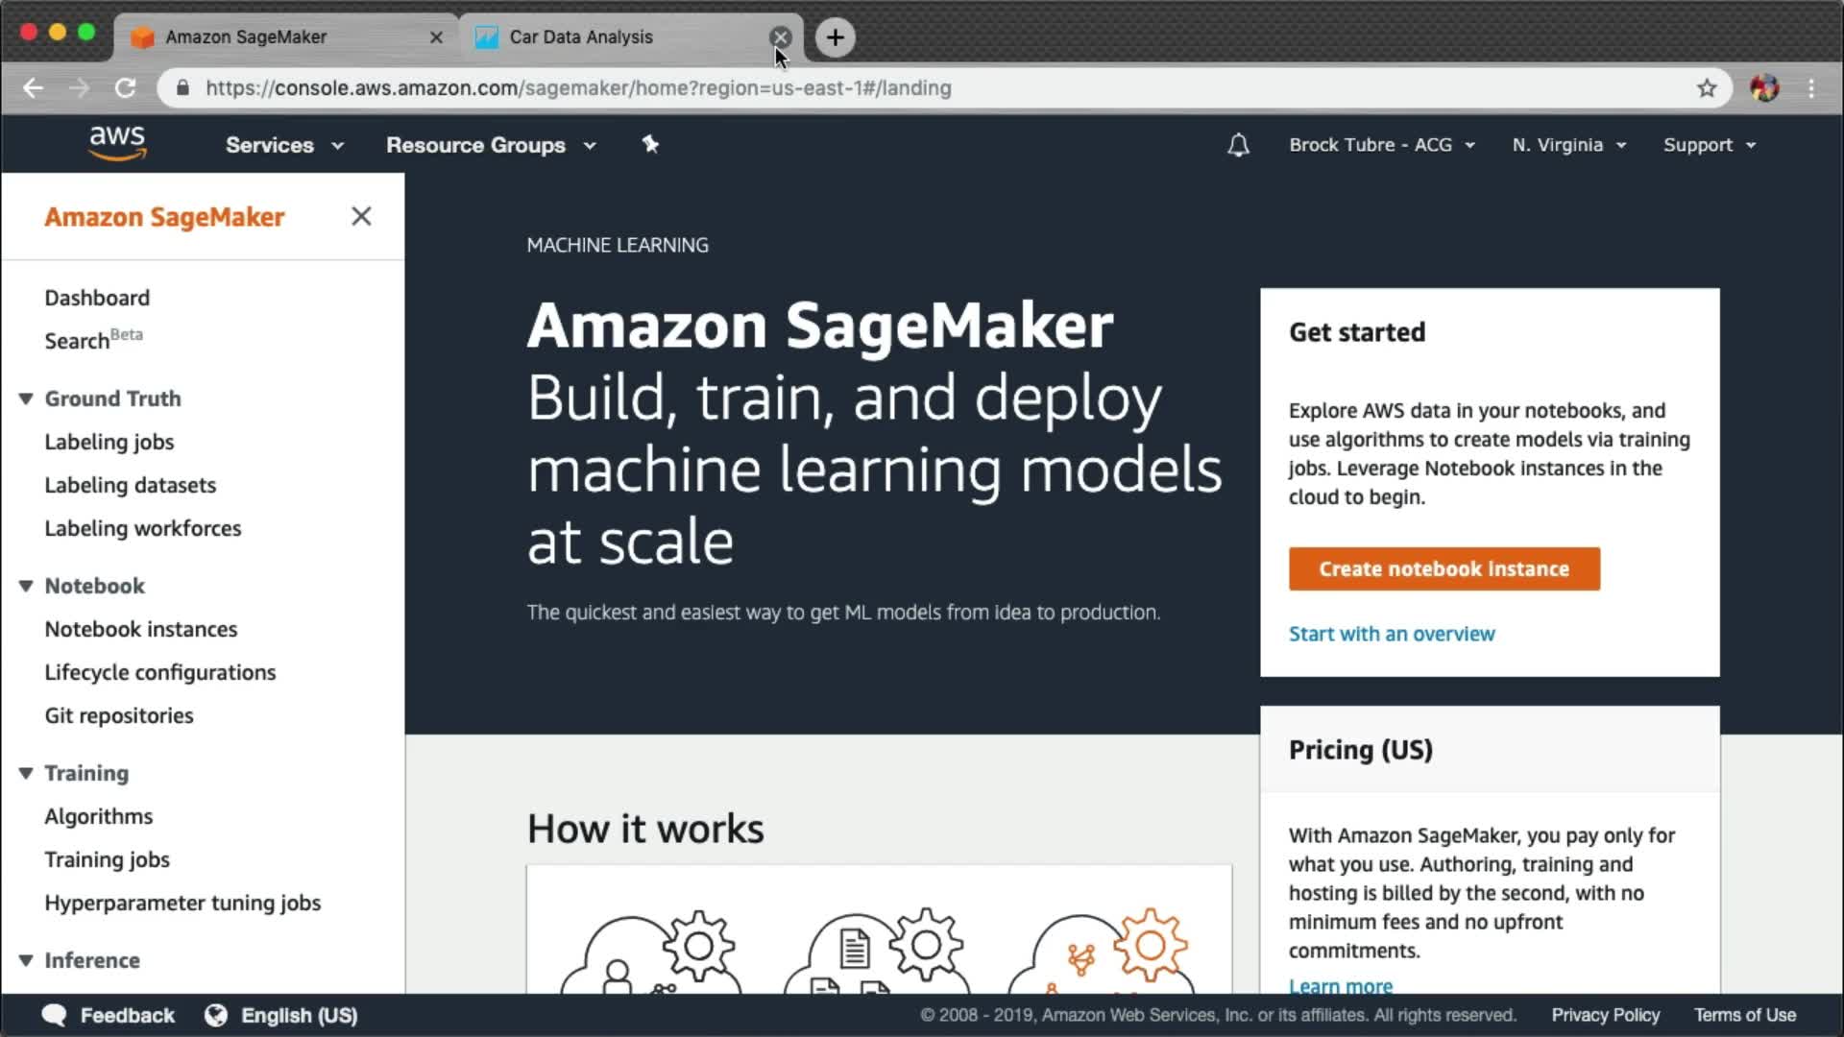Open the Start with an overview link
The image size is (1844, 1037).
click(1391, 634)
